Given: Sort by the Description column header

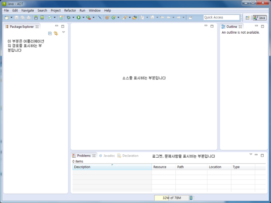Looking at the screenshot, I should [112, 167].
